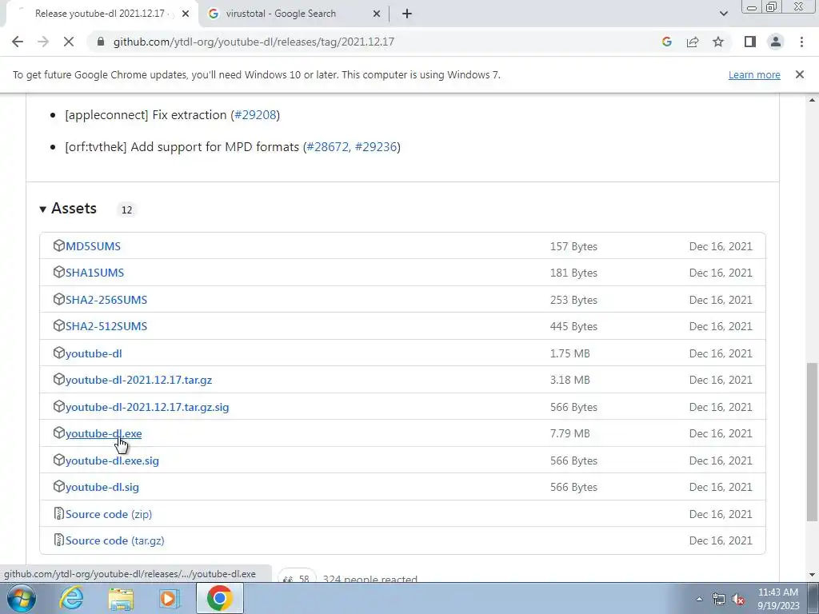Viewport: 819px width, 614px height.
Task: Click the page vertical scrollbar thumb
Action: tap(813, 441)
